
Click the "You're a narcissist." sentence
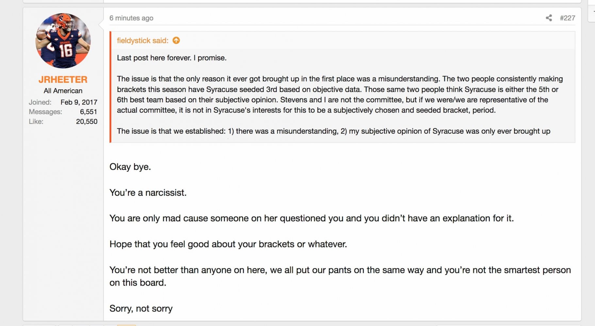pos(148,193)
